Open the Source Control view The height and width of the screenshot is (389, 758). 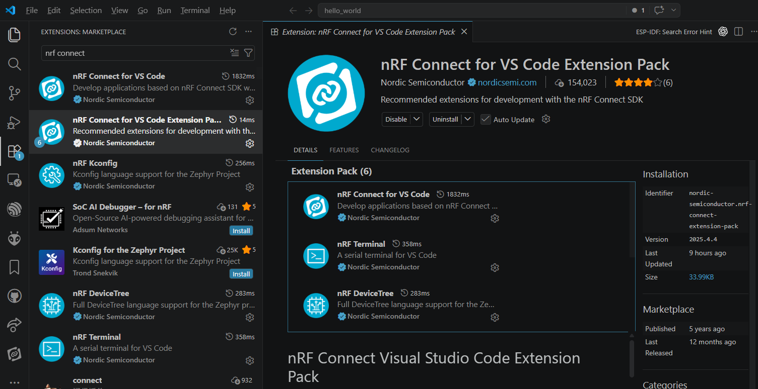tap(14, 93)
